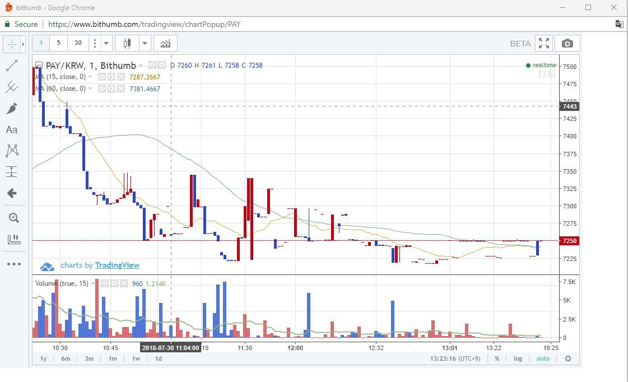Toggle auto scale mode
The width and height of the screenshot is (628, 382).
pyautogui.click(x=543, y=358)
